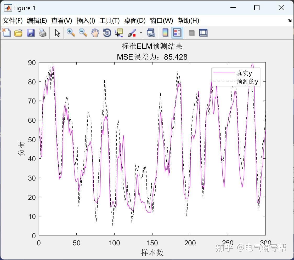Toggle the Show Plot Tools panel
The width and height of the screenshot is (294, 260).
(203, 33)
